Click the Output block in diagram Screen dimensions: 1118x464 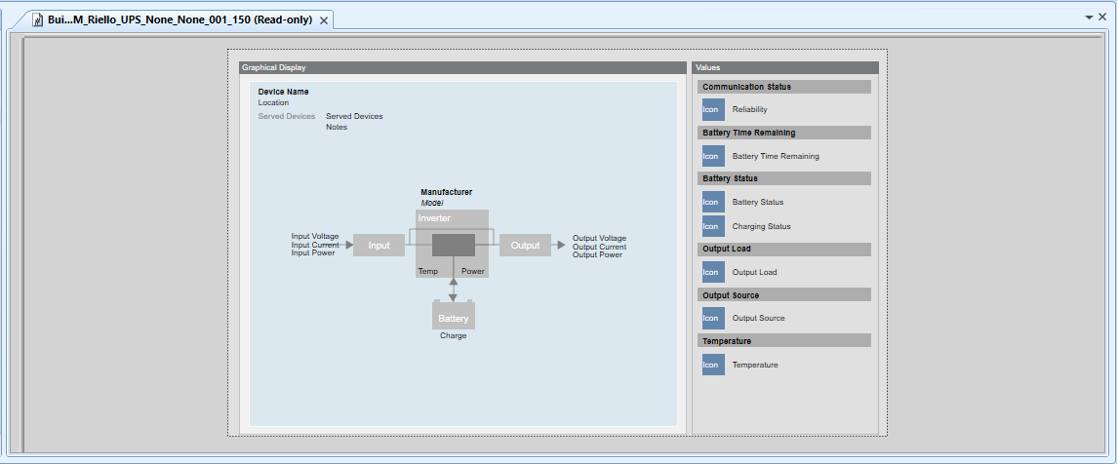tap(525, 246)
